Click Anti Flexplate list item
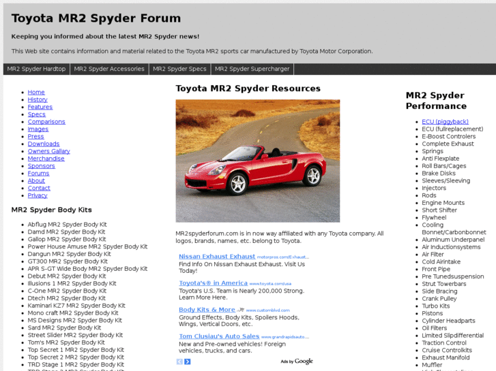 [x=441, y=159]
